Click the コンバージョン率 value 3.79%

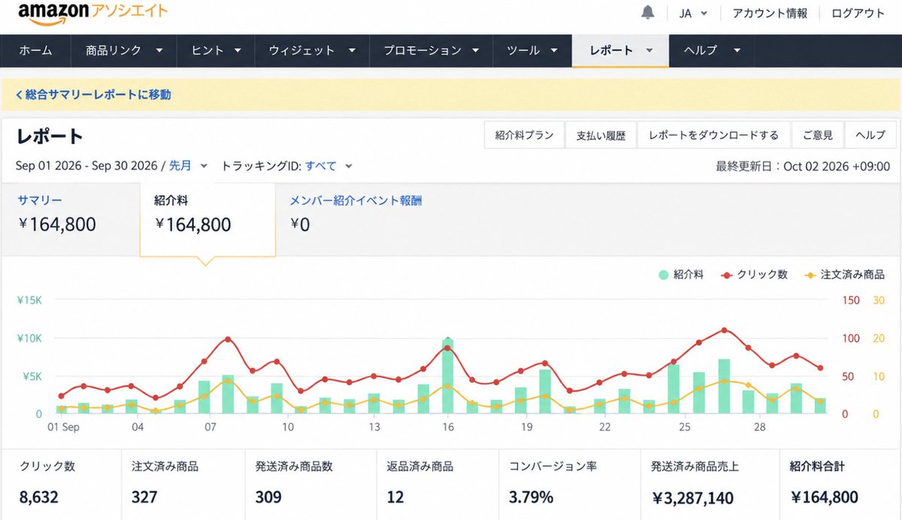[x=531, y=497]
